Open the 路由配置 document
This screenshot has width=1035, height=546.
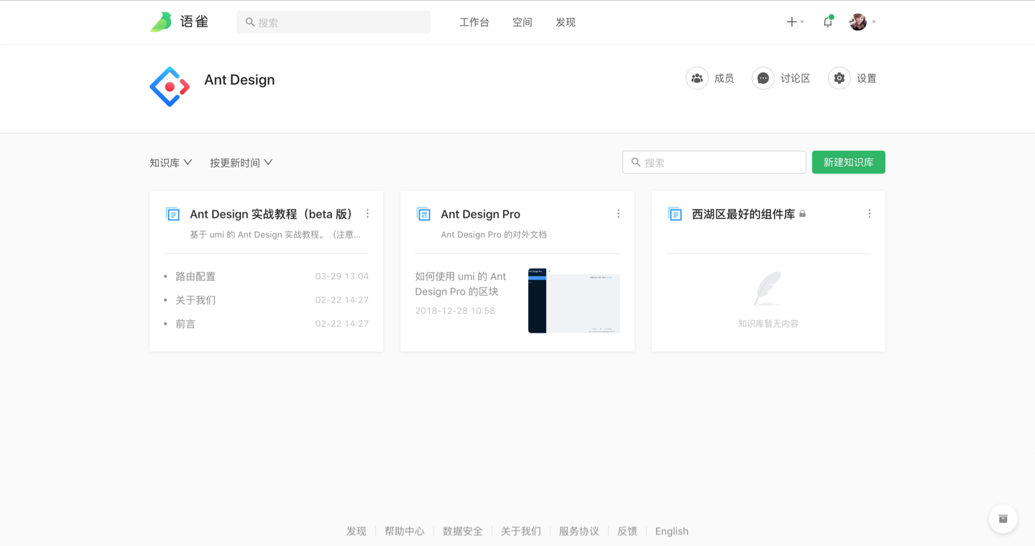point(195,277)
